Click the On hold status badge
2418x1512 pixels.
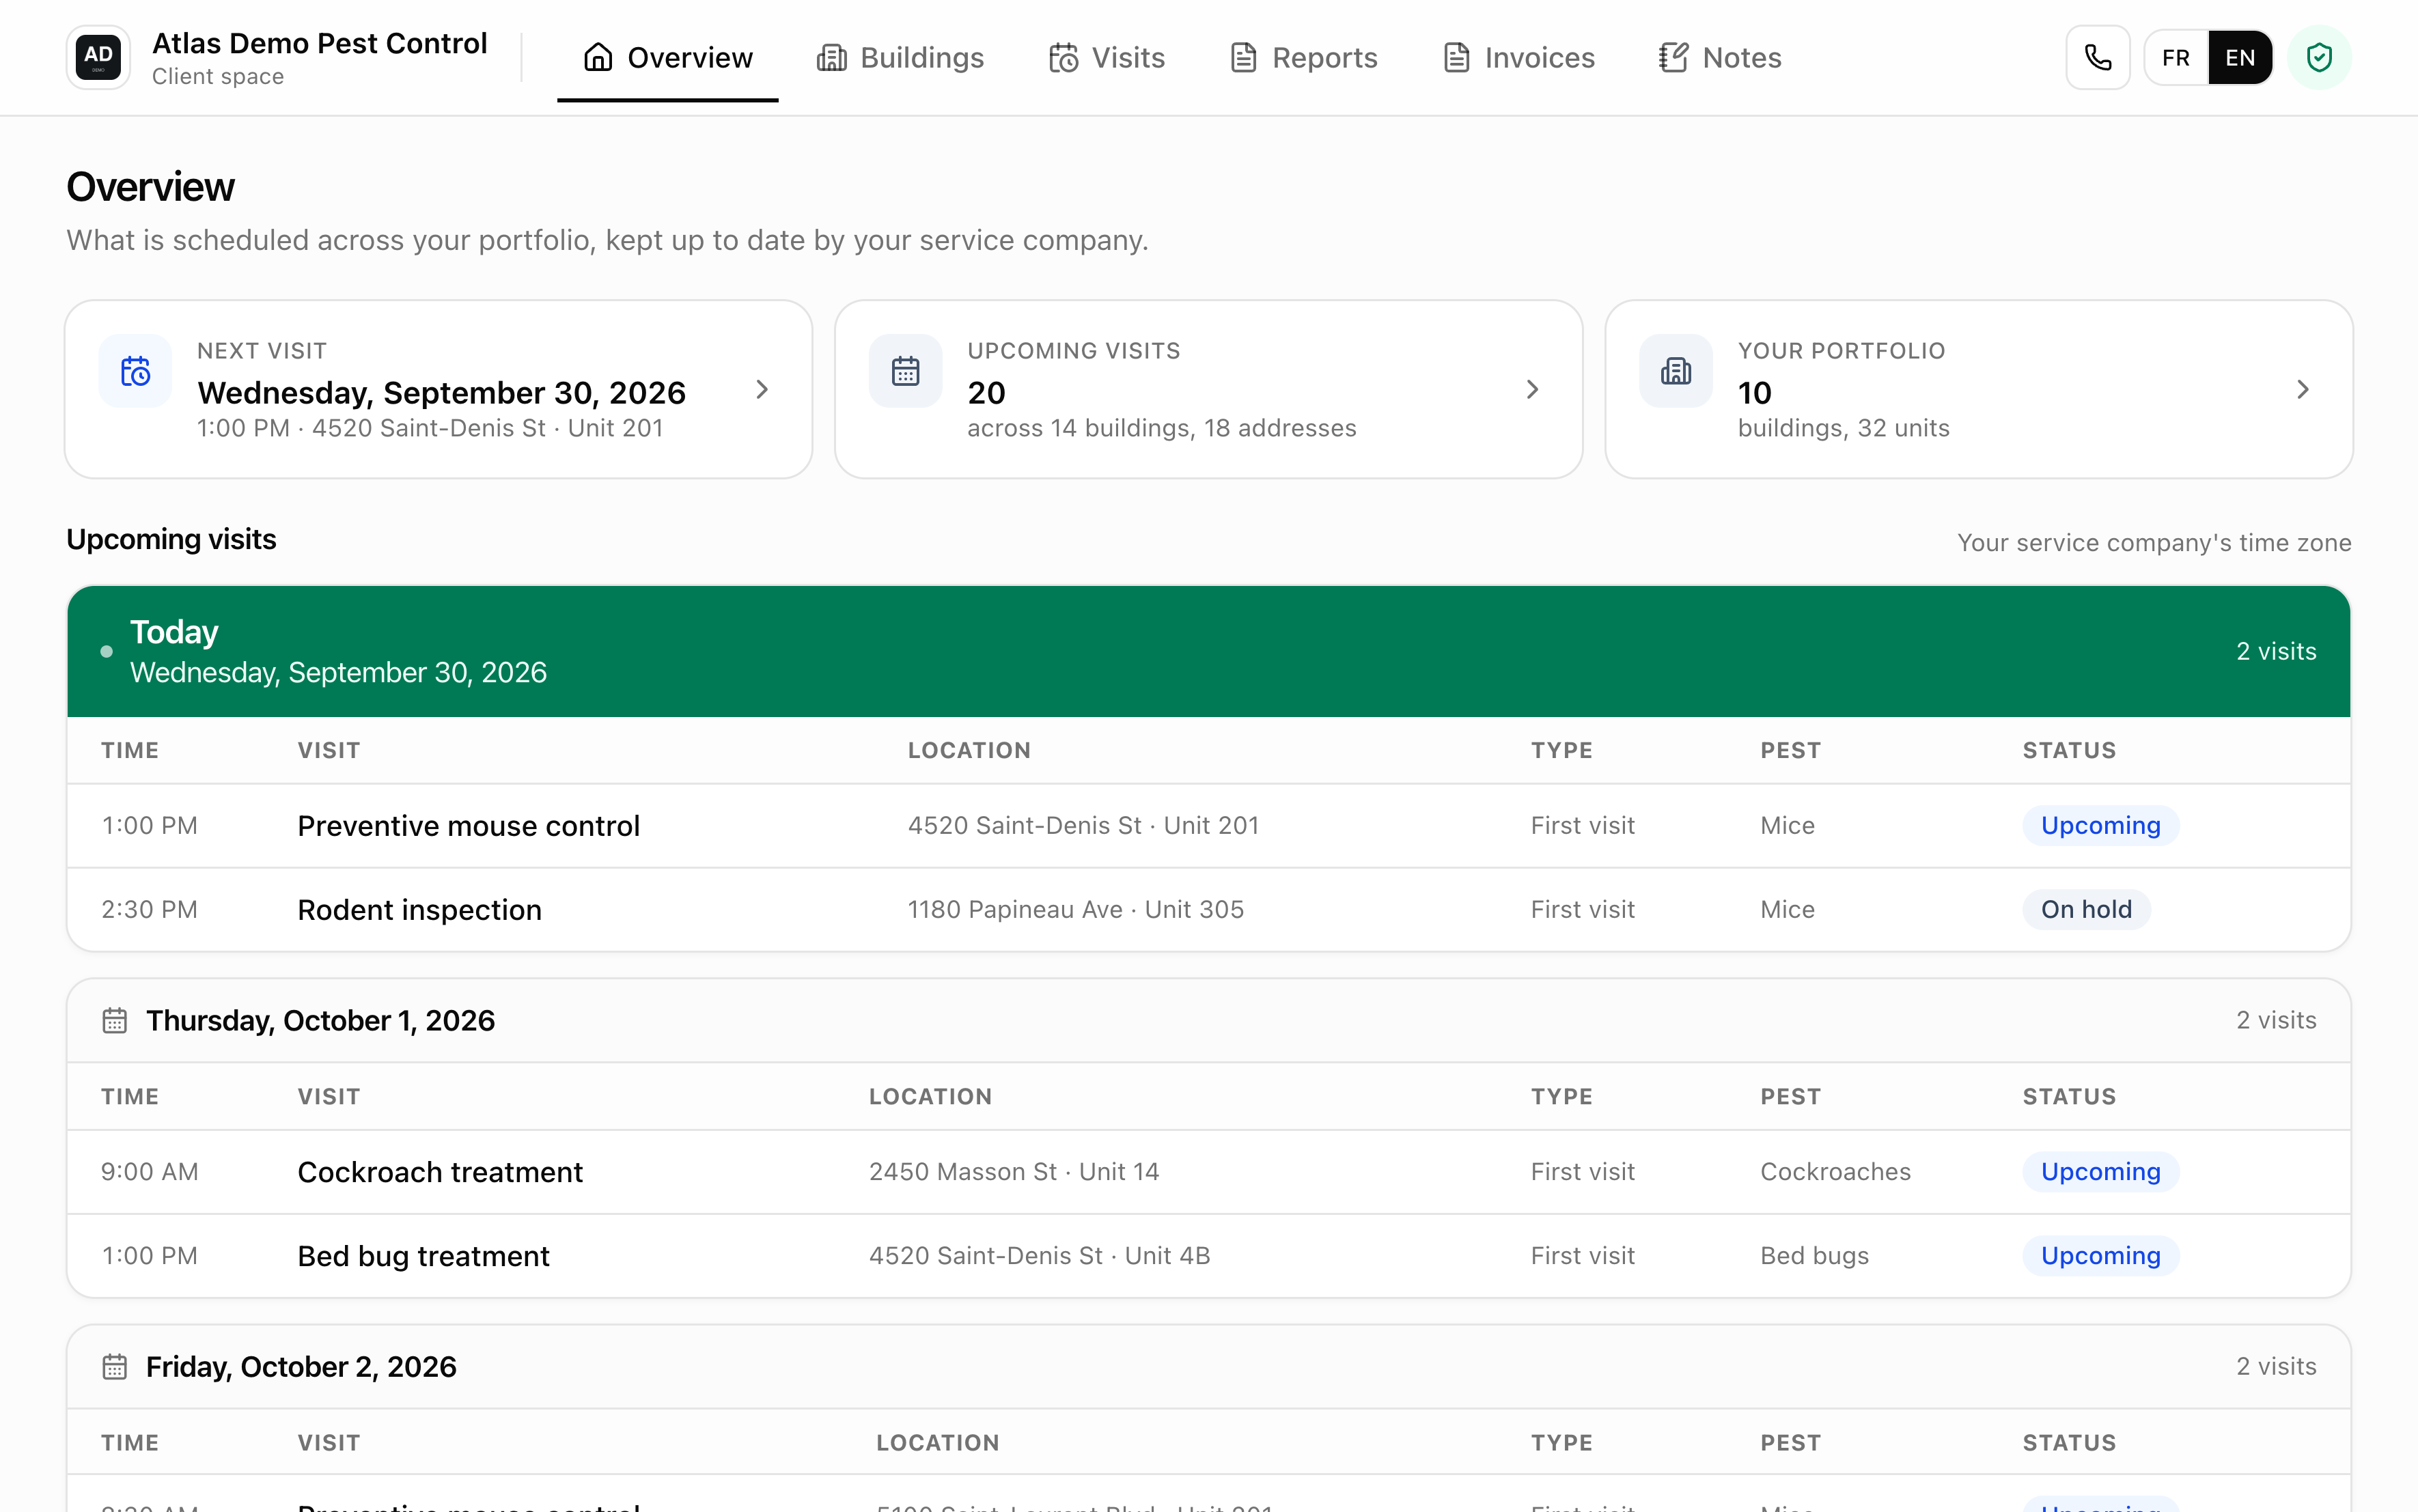pos(2086,909)
